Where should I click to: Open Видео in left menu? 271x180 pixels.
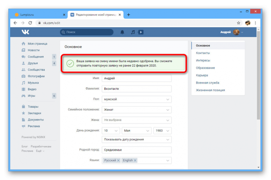(x=29, y=89)
